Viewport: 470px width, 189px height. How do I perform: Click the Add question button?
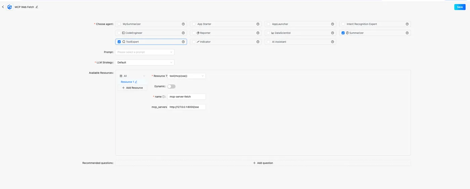[x=263, y=163]
